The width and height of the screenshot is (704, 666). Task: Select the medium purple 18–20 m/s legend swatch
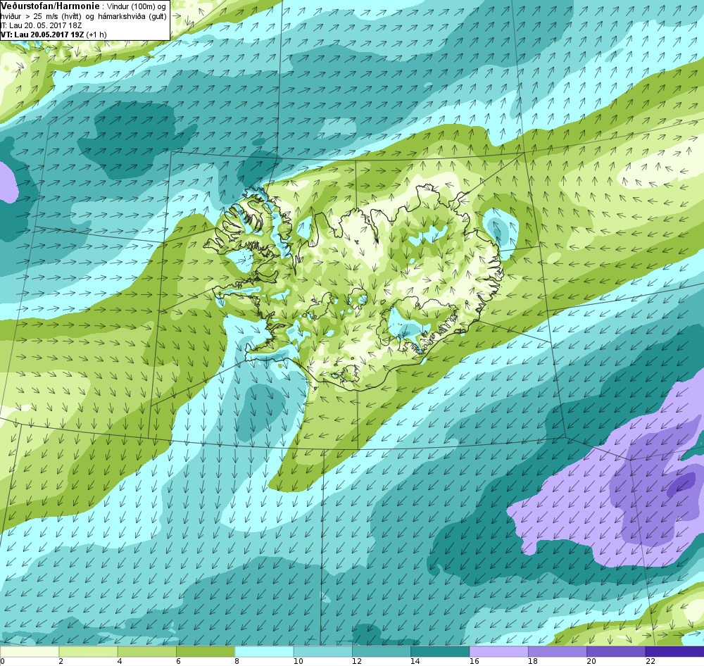[x=557, y=651]
